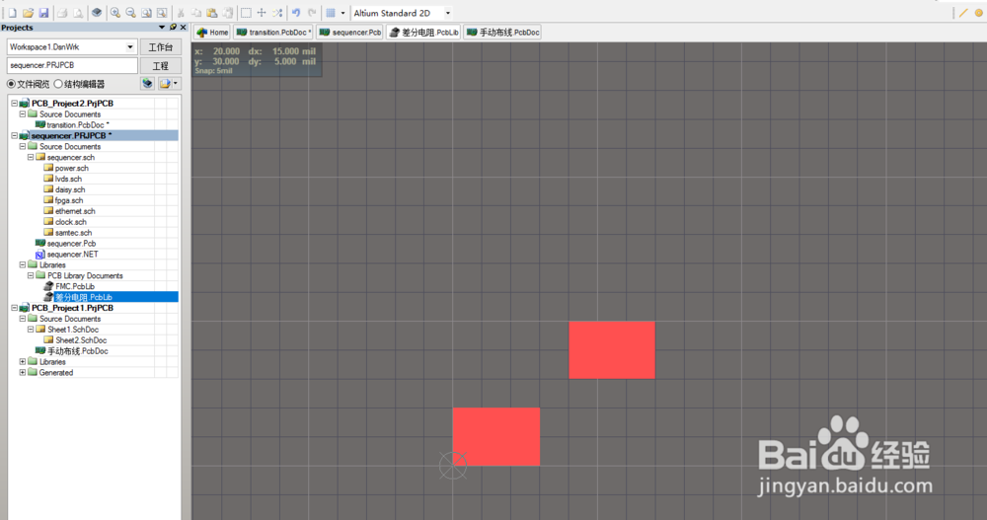This screenshot has height=520, width=987.
Task: Click the Redo arrow icon
Action: pos(312,13)
